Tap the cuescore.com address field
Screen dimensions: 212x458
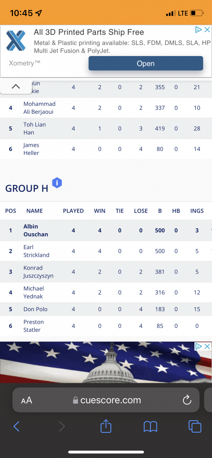tap(106, 400)
